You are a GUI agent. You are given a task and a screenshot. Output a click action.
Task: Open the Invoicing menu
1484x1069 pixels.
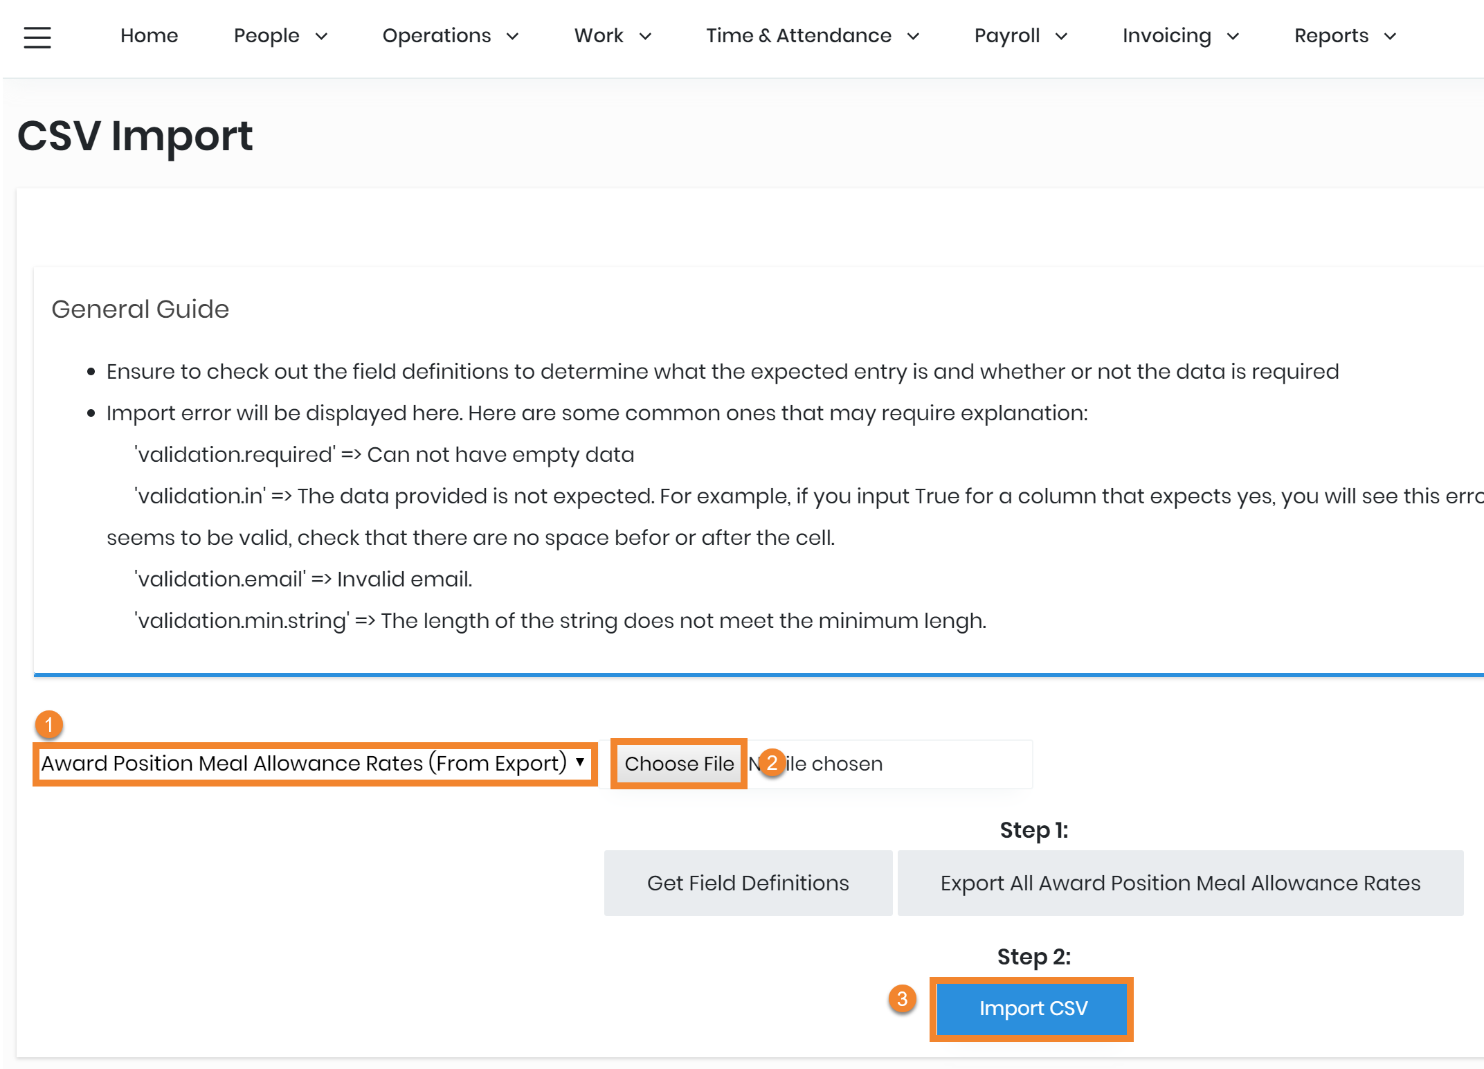(x=1166, y=36)
